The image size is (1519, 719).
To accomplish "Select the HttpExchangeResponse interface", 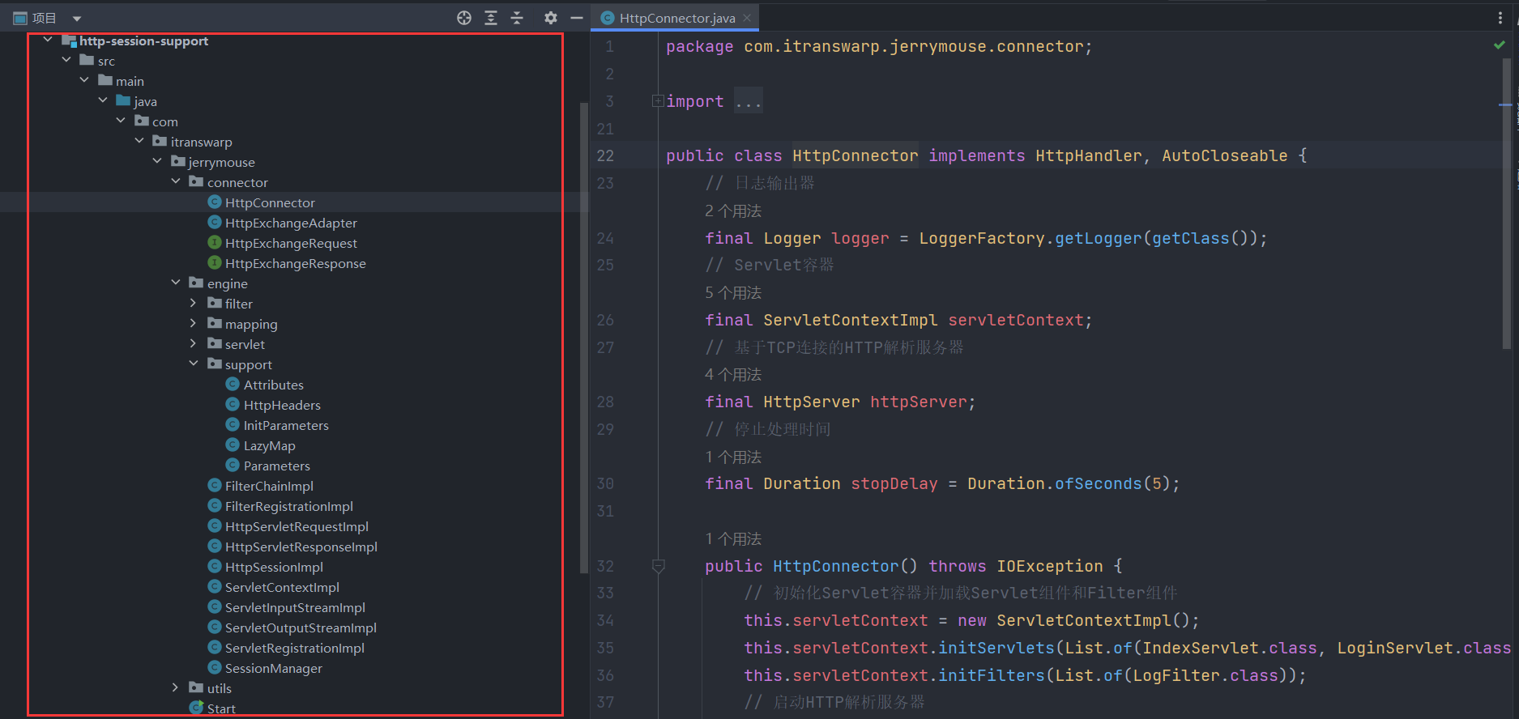I will (296, 263).
